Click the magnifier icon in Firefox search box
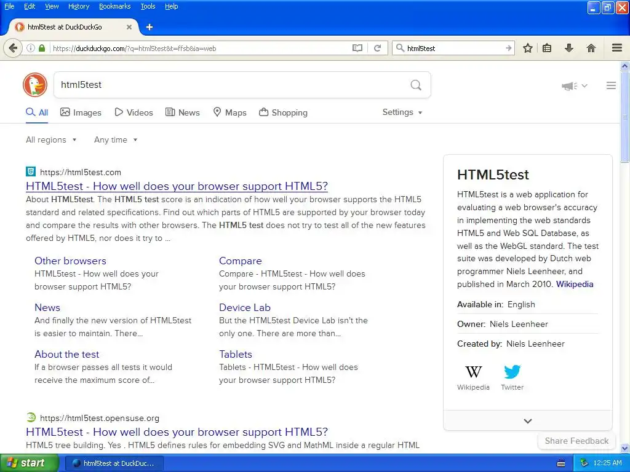Screen dimensions: 630x472 click(x=400, y=48)
